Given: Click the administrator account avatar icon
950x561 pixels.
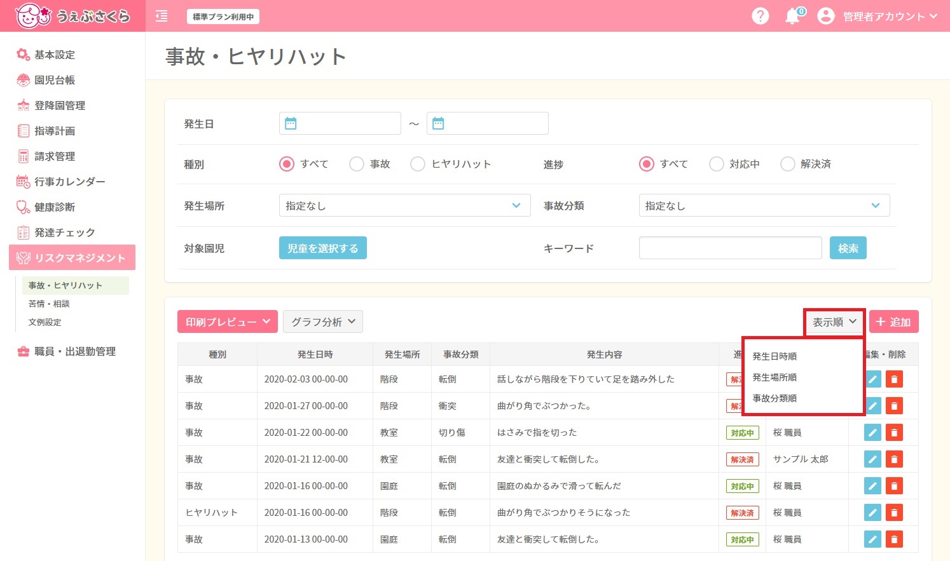Looking at the screenshot, I should point(825,16).
